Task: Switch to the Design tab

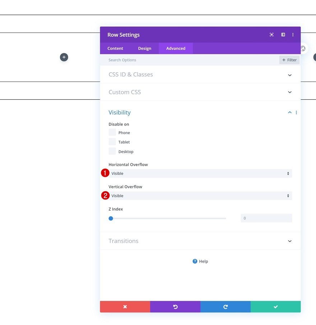Action: [x=145, y=48]
